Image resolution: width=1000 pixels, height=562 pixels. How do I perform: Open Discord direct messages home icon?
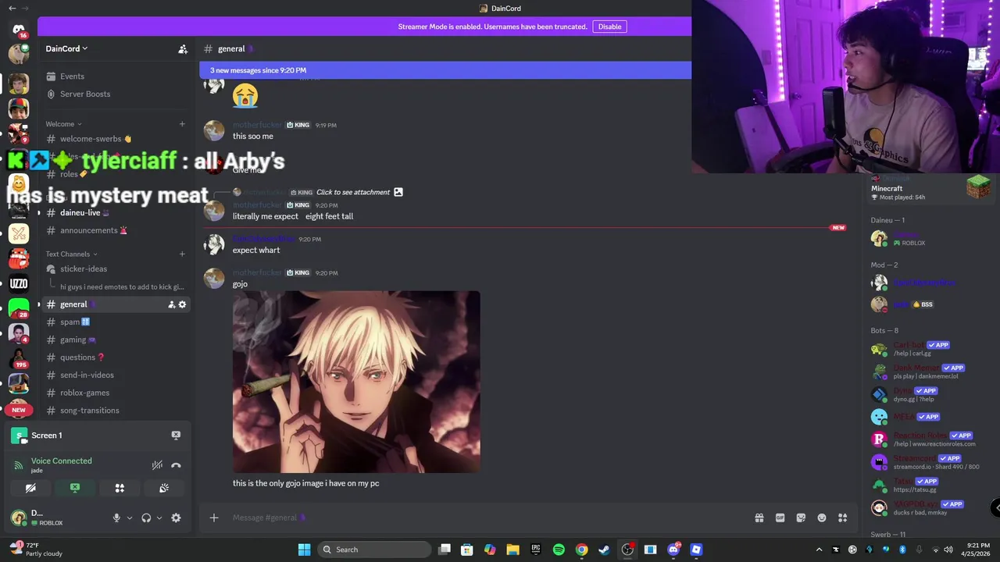pos(19,30)
